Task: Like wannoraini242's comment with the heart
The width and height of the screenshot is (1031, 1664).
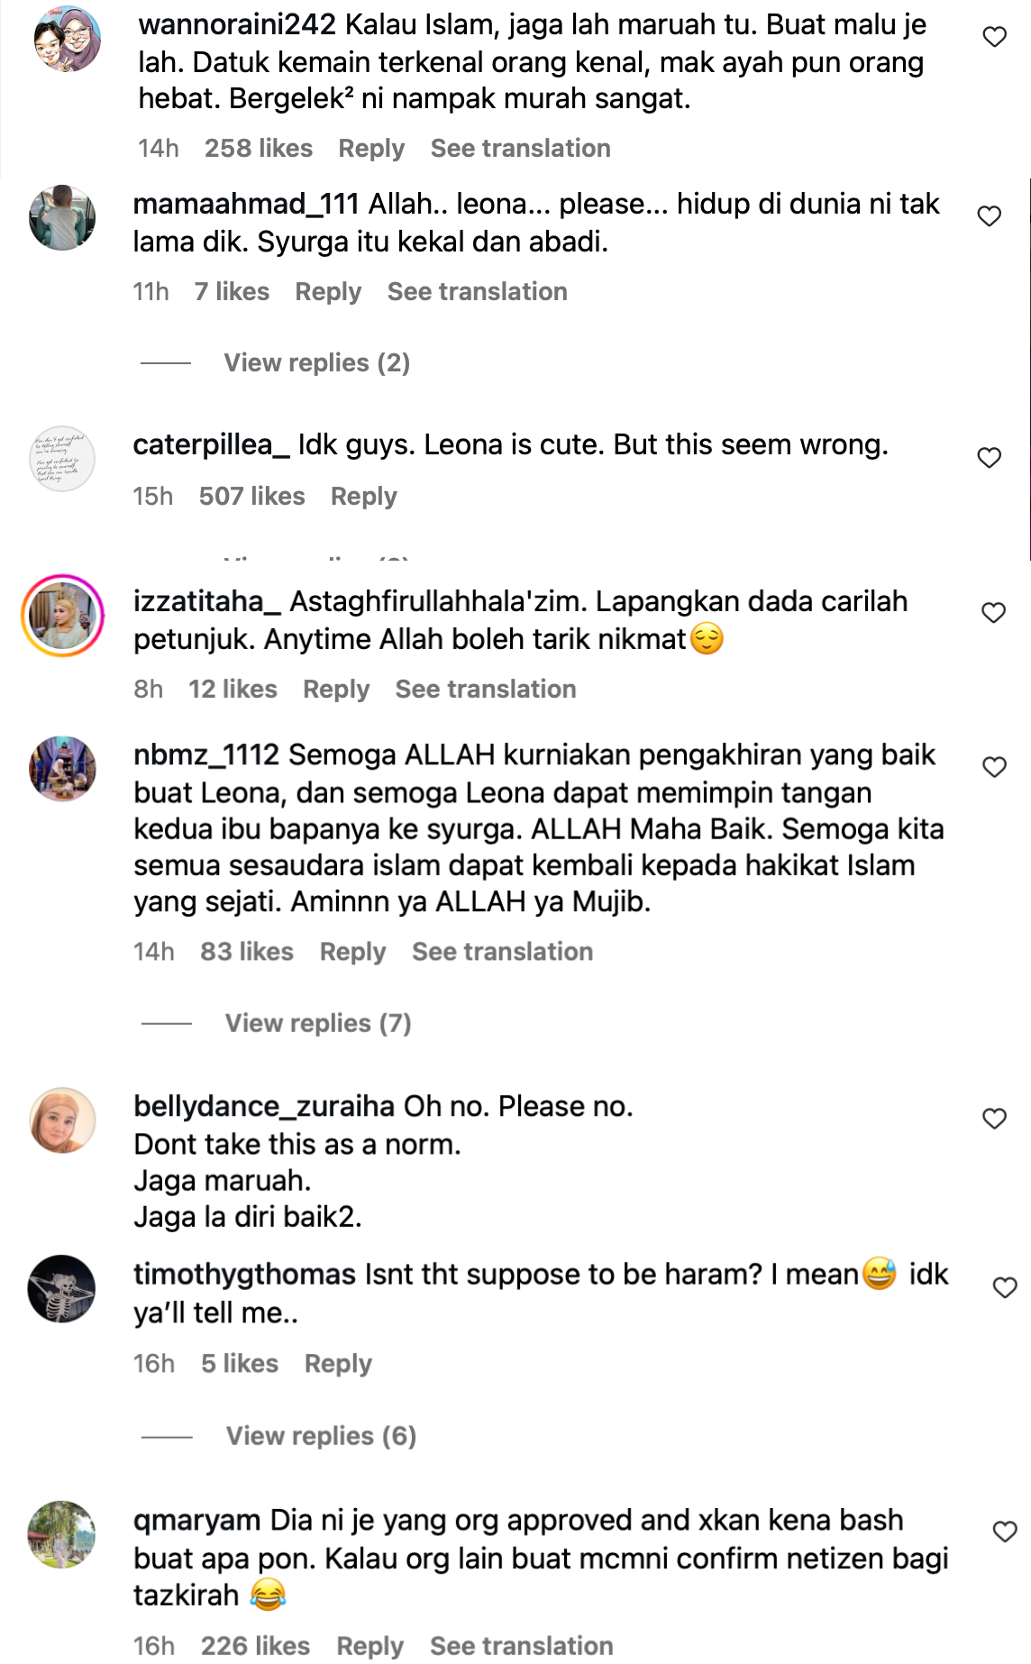Action: pyautogui.click(x=994, y=37)
